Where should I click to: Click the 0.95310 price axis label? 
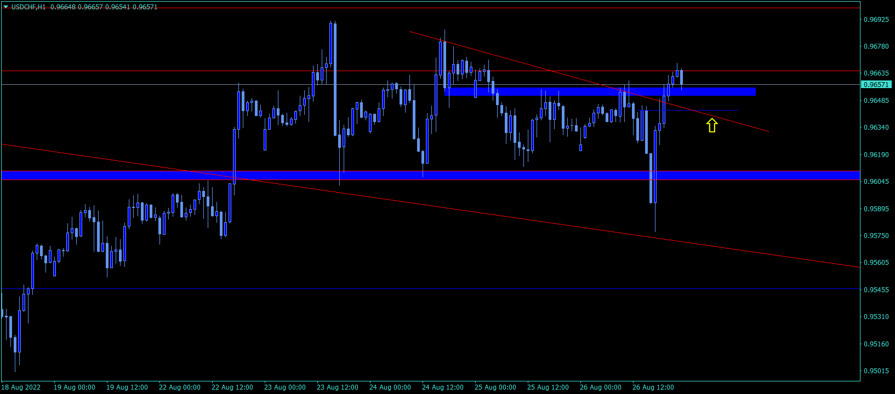(x=876, y=317)
